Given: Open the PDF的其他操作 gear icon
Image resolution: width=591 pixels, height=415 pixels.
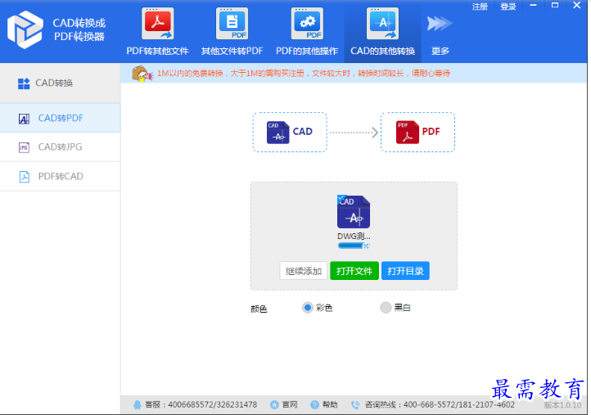Looking at the screenshot, I should click(307, 24).
